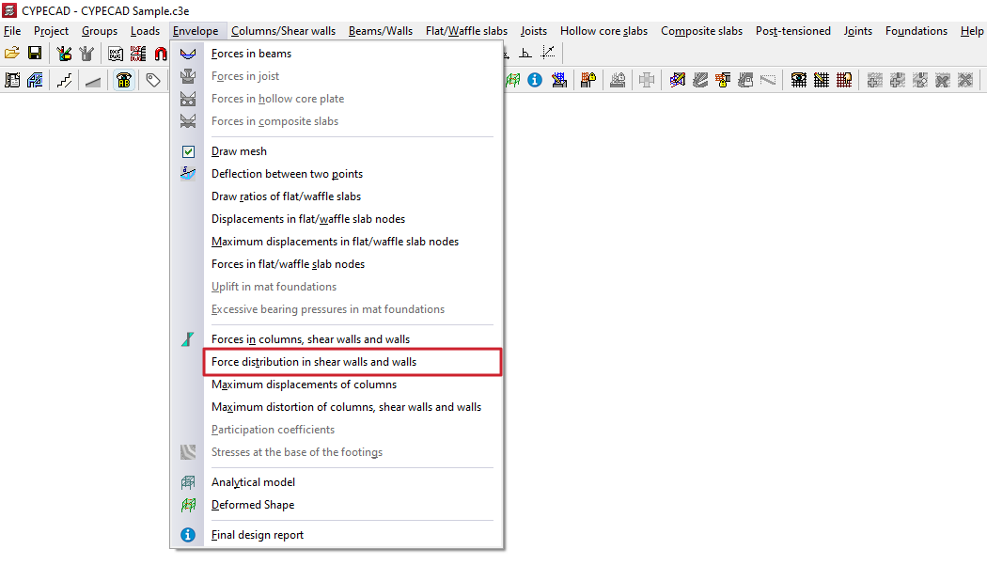
Task: Open the Hollow core slabs menu
Action: pyautogui.click(x=603, y=31)
